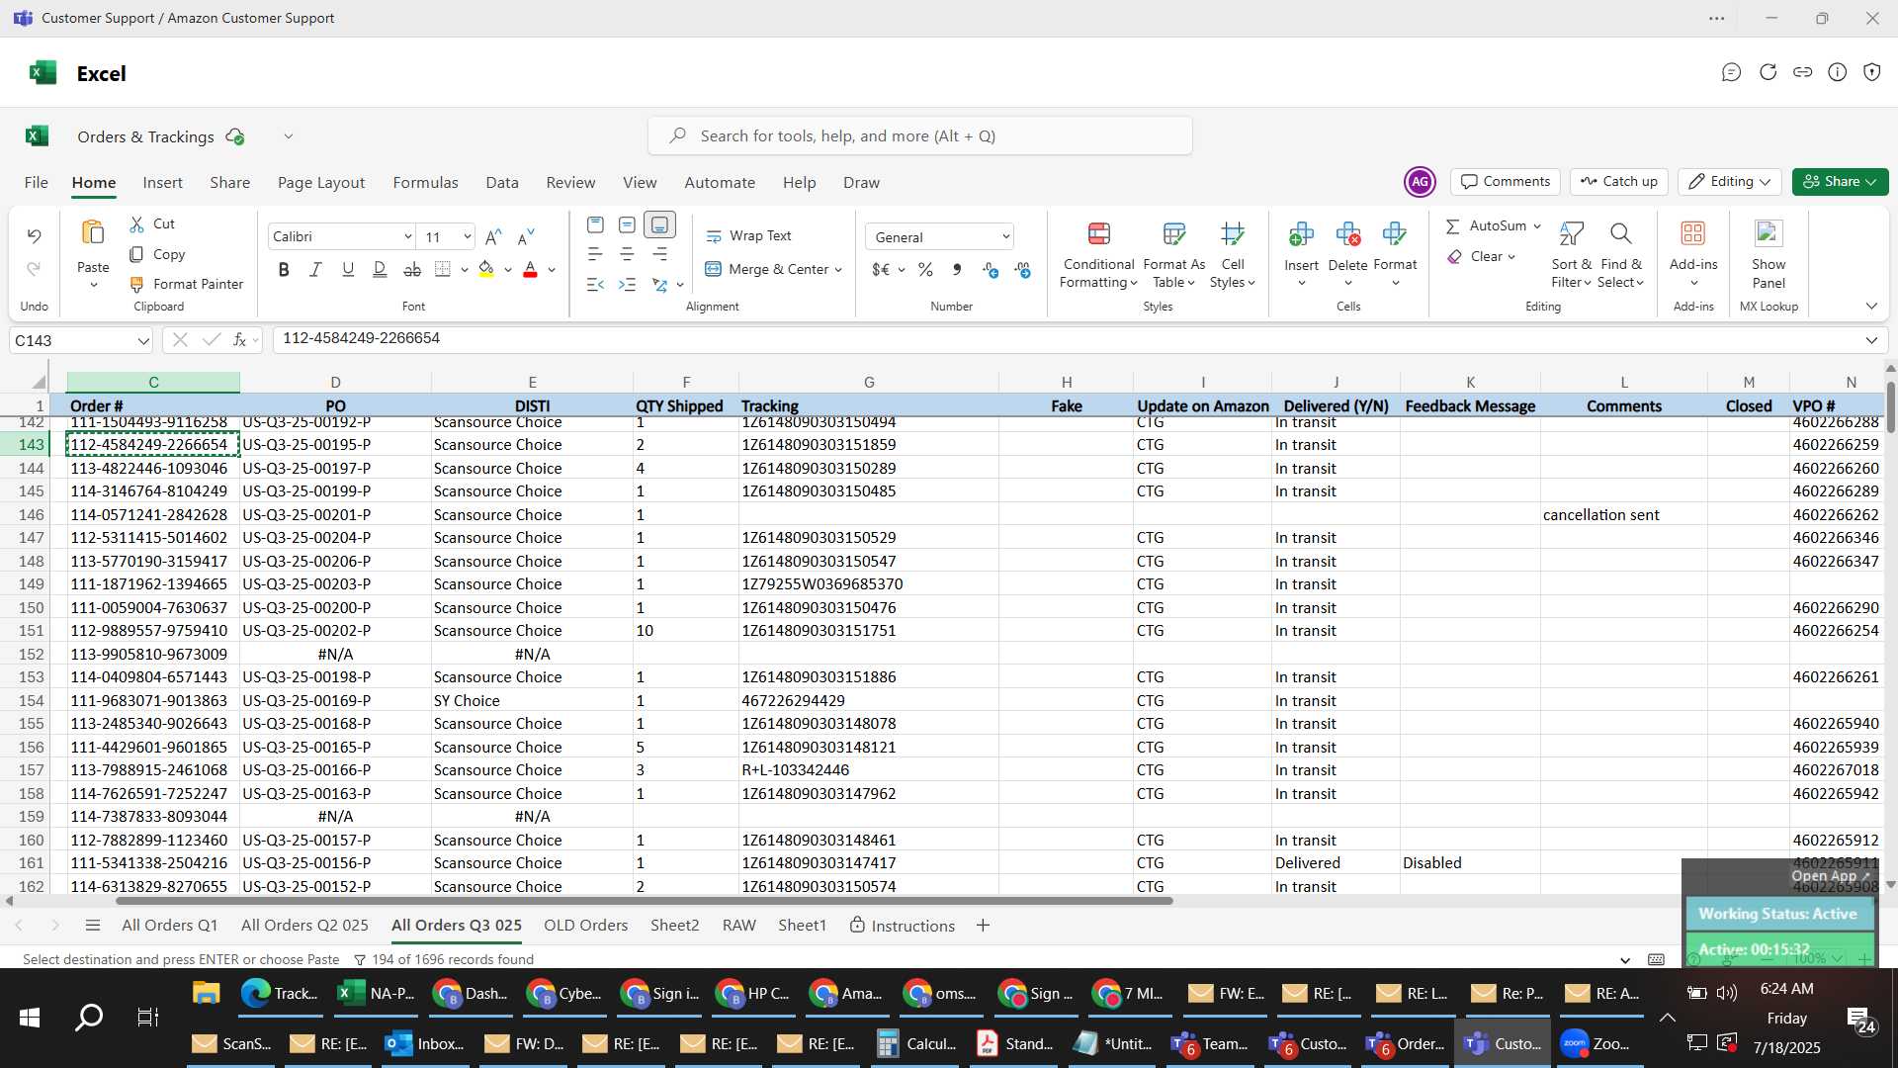Click the vertical scrollbar thumb

pos(1890,406)
